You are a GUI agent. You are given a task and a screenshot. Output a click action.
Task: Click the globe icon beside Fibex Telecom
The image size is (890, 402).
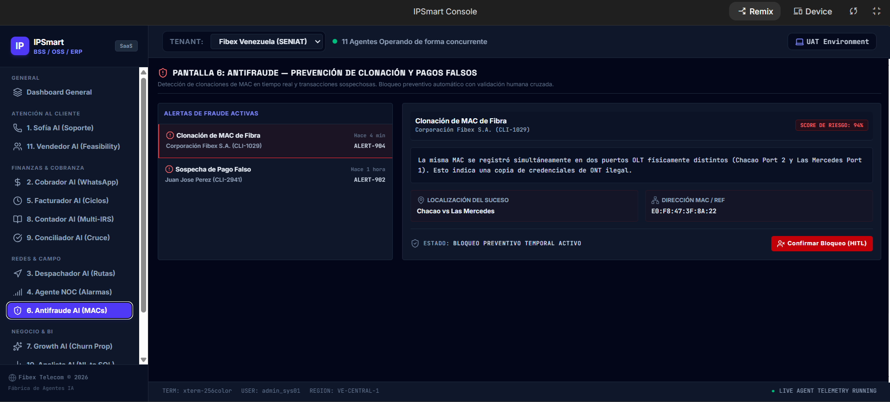pos(13,377)
